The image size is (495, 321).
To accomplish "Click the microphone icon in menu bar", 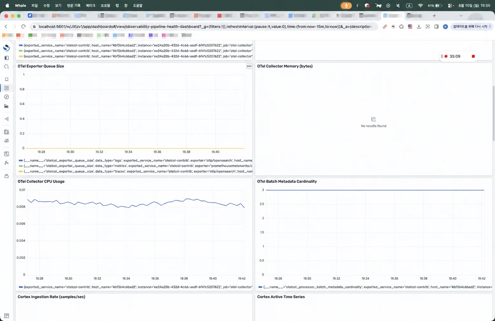I will (346, 5).
